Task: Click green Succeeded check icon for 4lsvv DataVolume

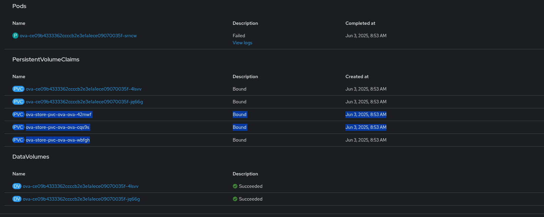Action: tap(235, 186)
